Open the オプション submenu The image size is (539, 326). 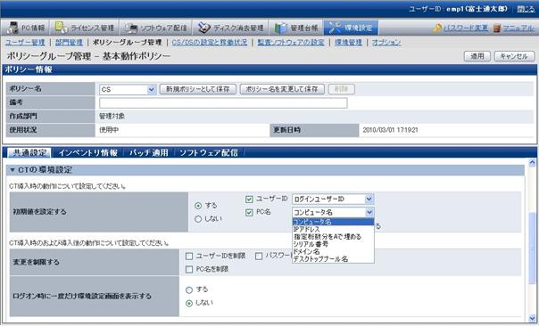pos(386,42)
